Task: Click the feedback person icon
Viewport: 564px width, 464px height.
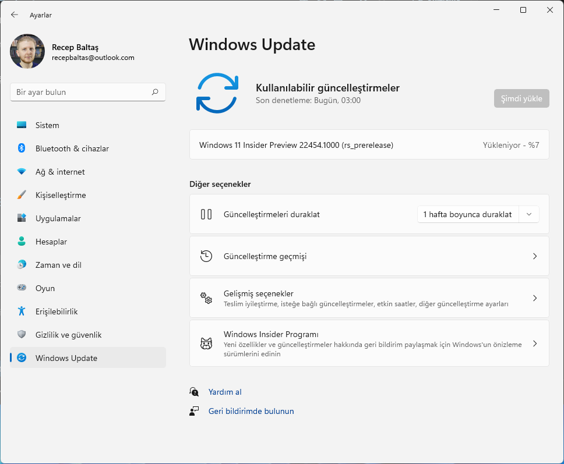Action: pos(194,411)
